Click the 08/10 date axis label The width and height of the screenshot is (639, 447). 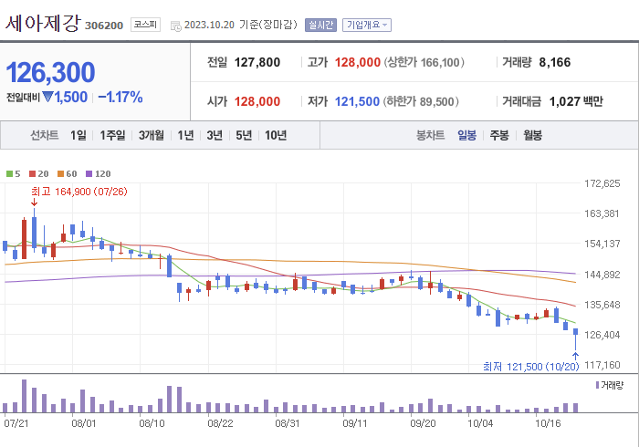pyautogui.click(x=152, y=423)
